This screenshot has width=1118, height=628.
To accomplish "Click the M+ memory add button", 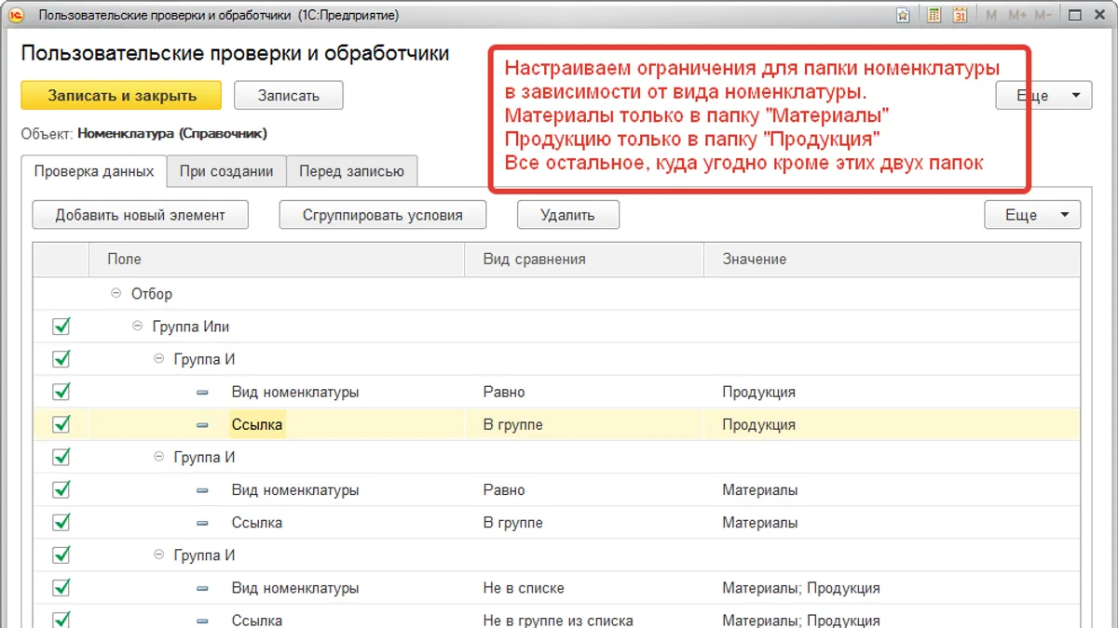I will pyautogui.click(x=1016, y=16).
